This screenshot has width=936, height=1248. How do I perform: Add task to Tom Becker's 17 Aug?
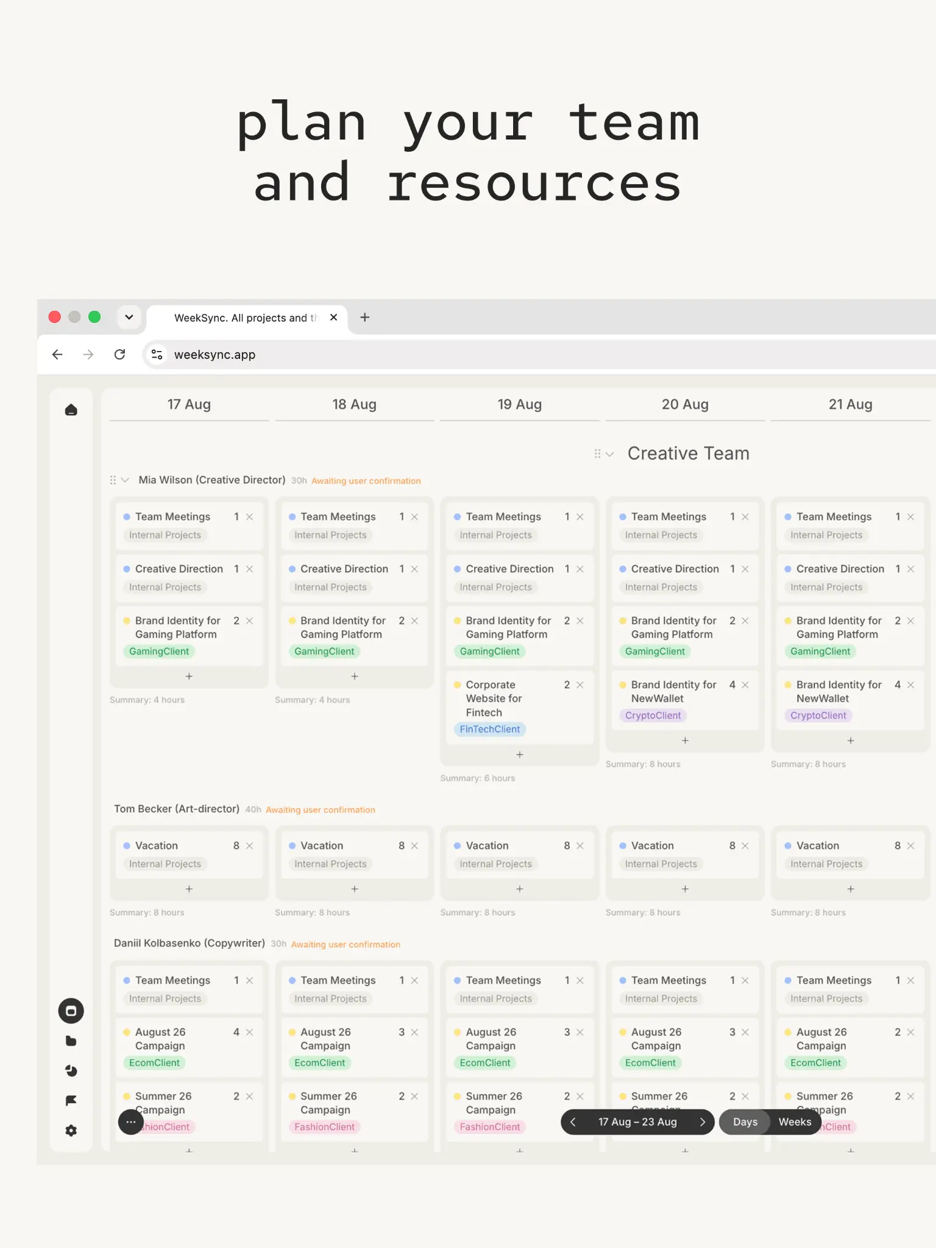click(189, 889)
